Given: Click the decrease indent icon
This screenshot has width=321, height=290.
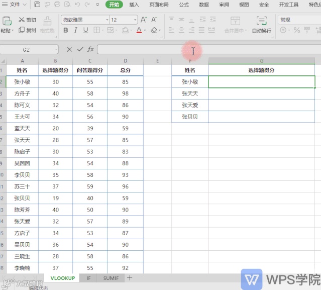Looking at the screenshot, I should (202, 20).
